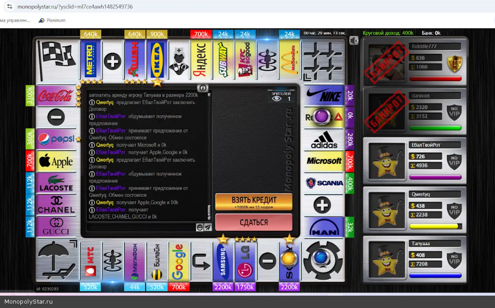
Task: Select the Ашан board cell
Action: point(135,60)
